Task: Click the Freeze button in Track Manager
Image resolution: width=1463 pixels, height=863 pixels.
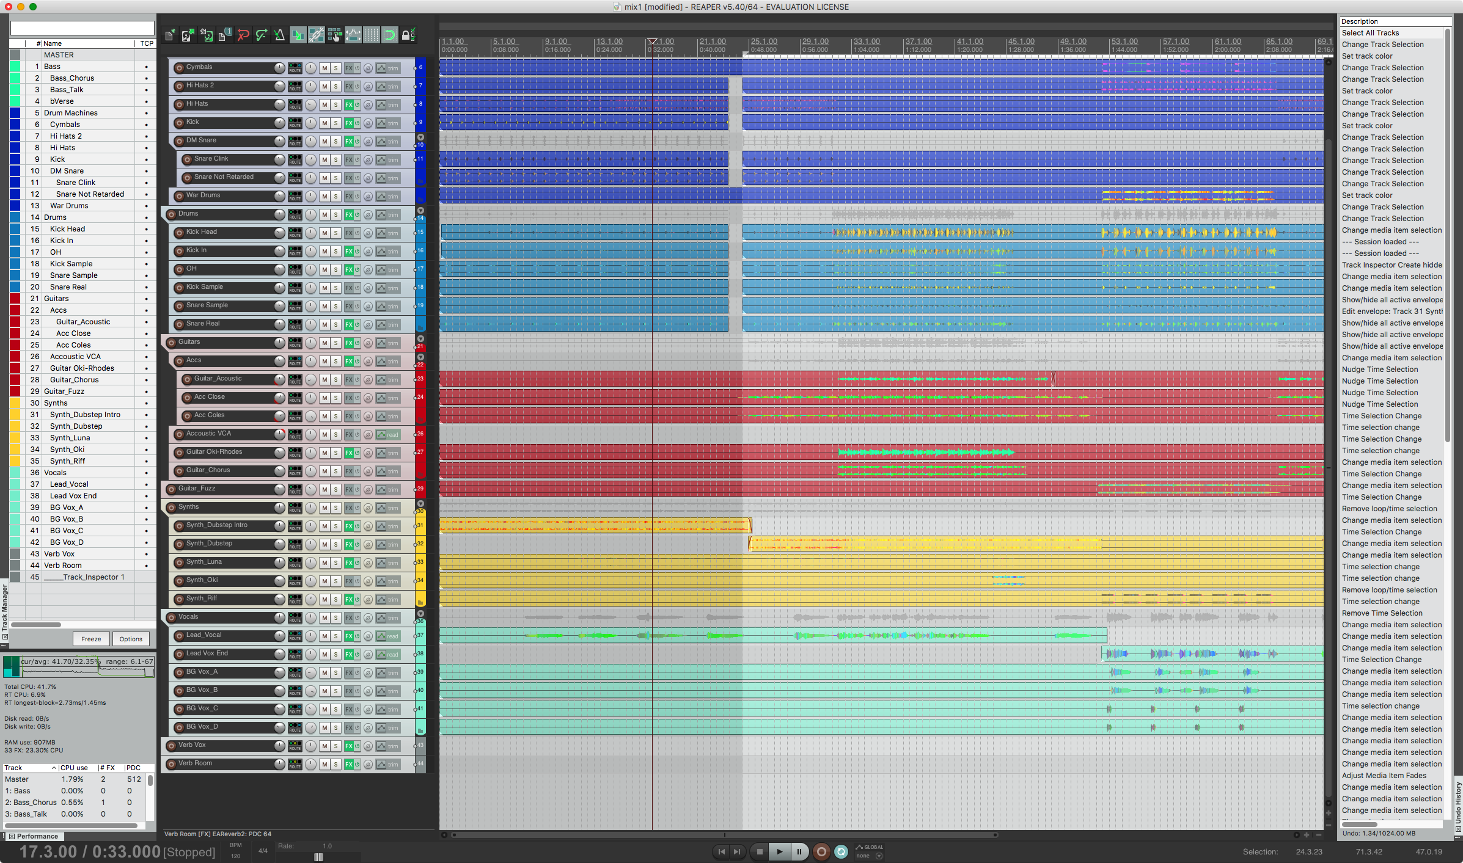Action: coord(91,639)
